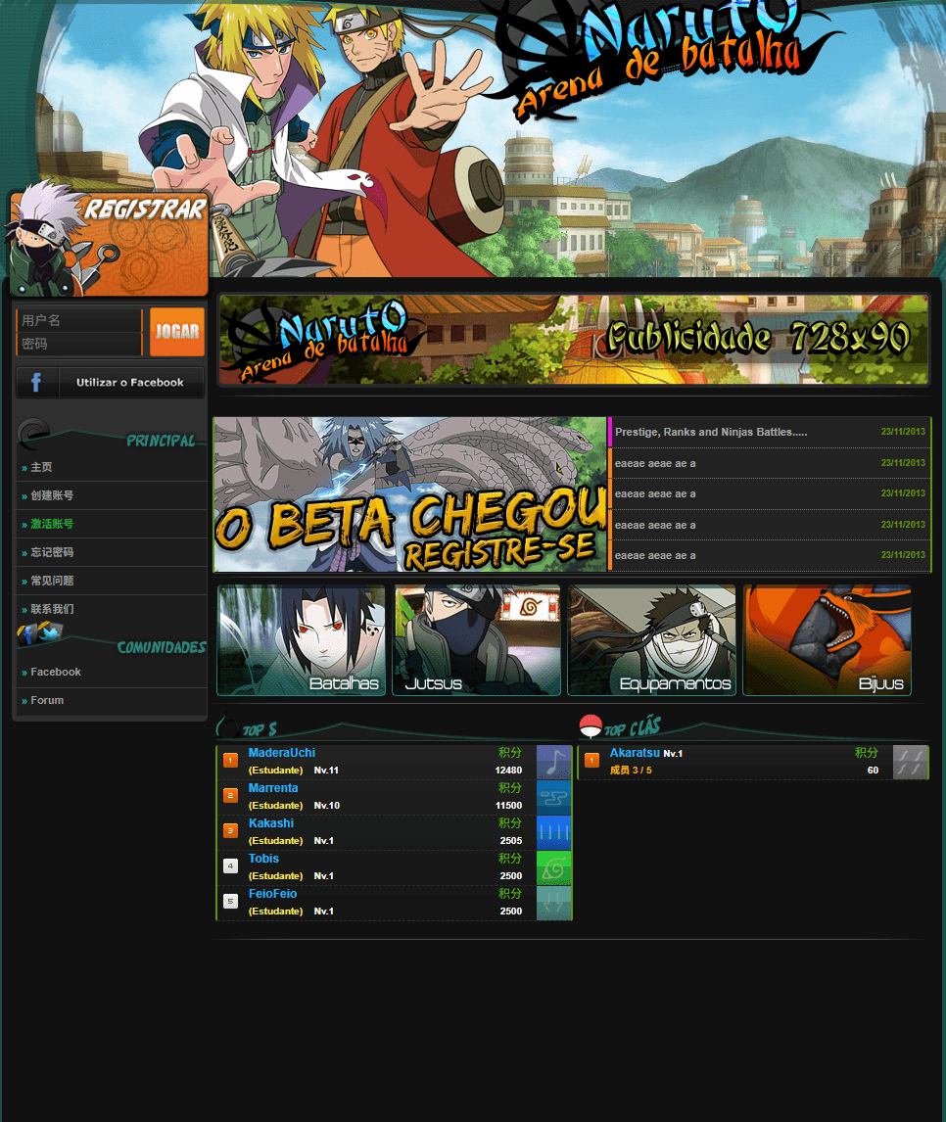Image resolution: width=946 pixels, height=1122 pixels.
Task: Select the 主页 home menu item
Action: (41, 468)
